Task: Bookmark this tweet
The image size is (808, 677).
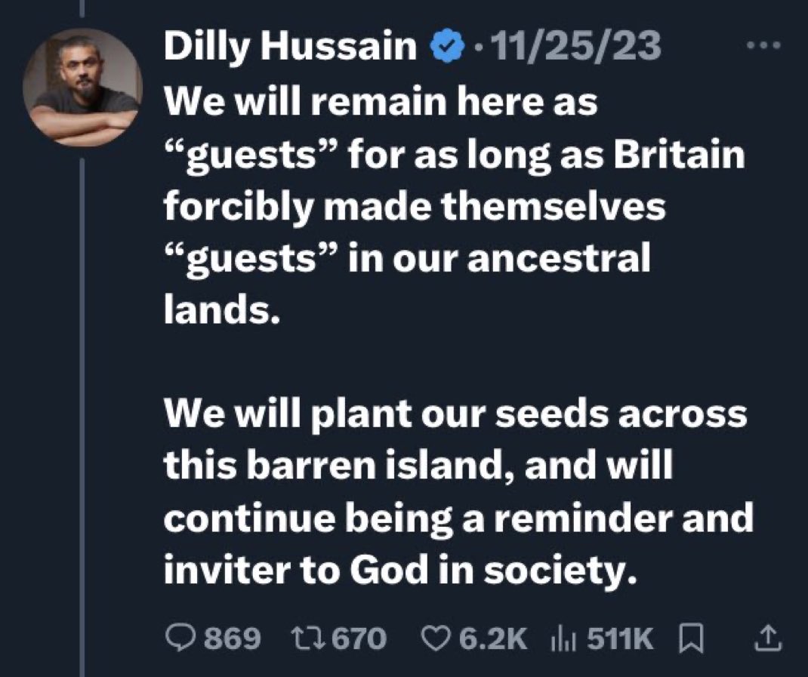Action: pos(690,639)
